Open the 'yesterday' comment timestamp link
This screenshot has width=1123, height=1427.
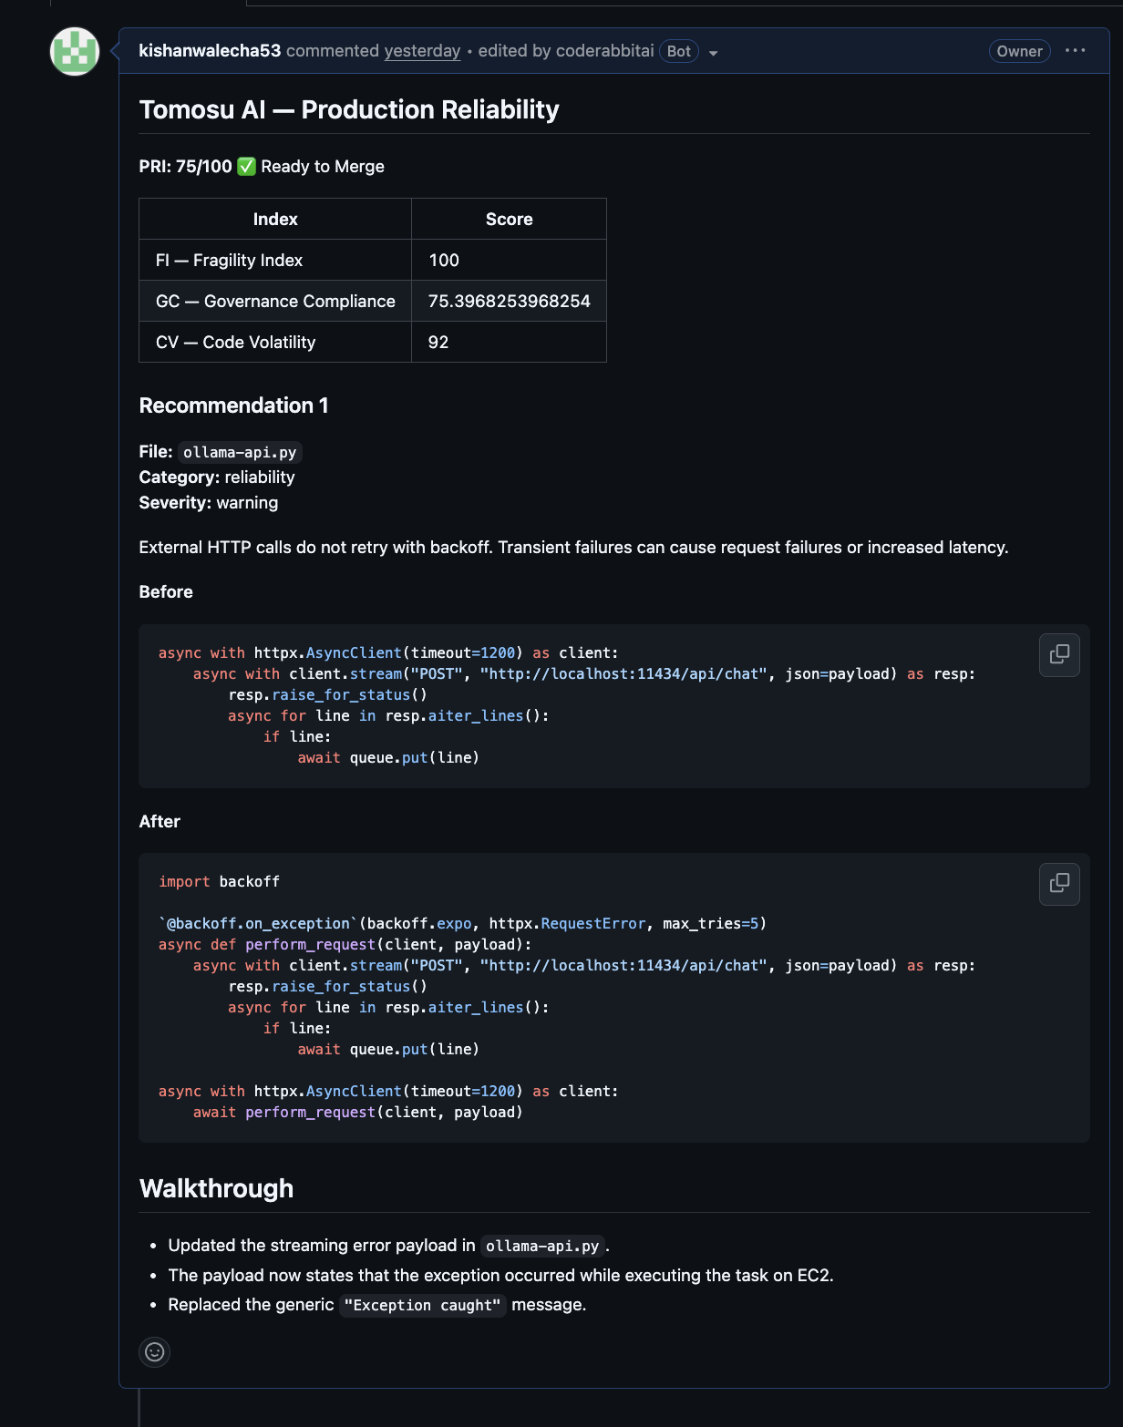coord(422,51)
